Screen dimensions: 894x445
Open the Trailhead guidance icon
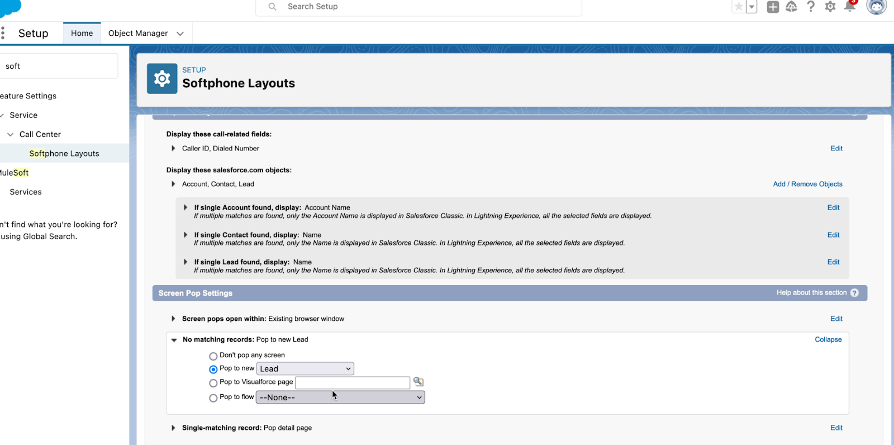click(x=792, y=7)
